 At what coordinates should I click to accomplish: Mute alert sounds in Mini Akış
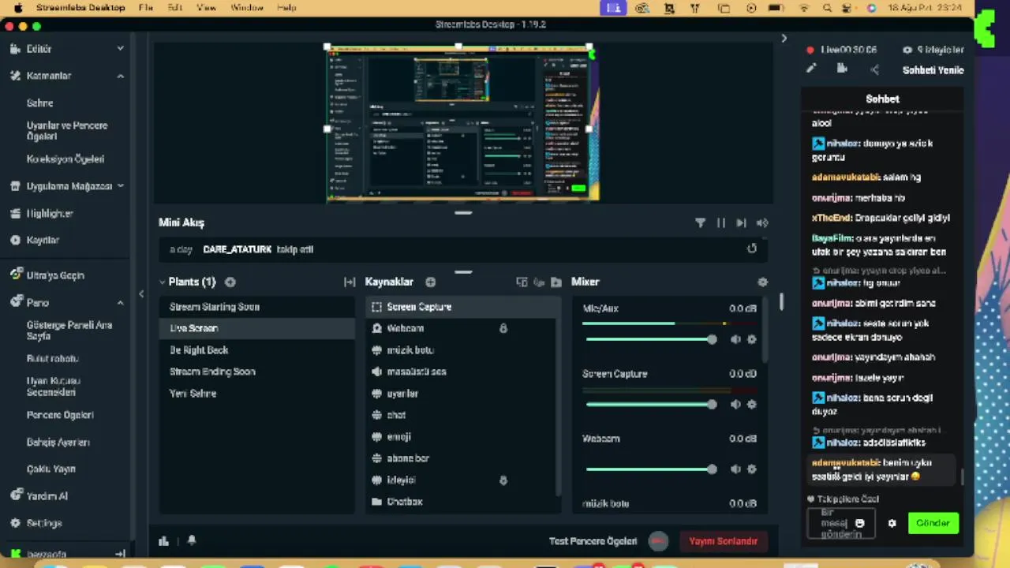tap(762, 223)
